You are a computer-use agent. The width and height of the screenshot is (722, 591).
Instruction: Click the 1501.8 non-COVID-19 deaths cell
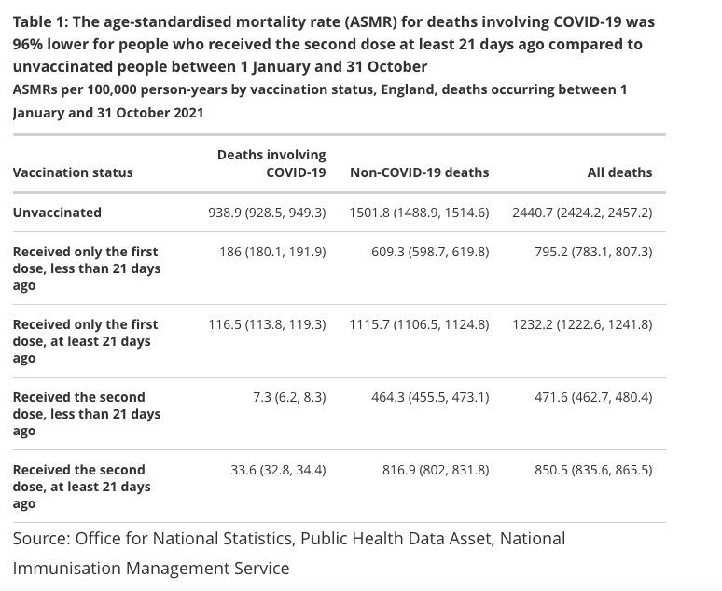(x=419, y=213)
